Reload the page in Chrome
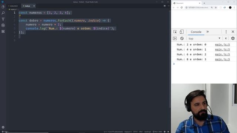 coord(181,7)
